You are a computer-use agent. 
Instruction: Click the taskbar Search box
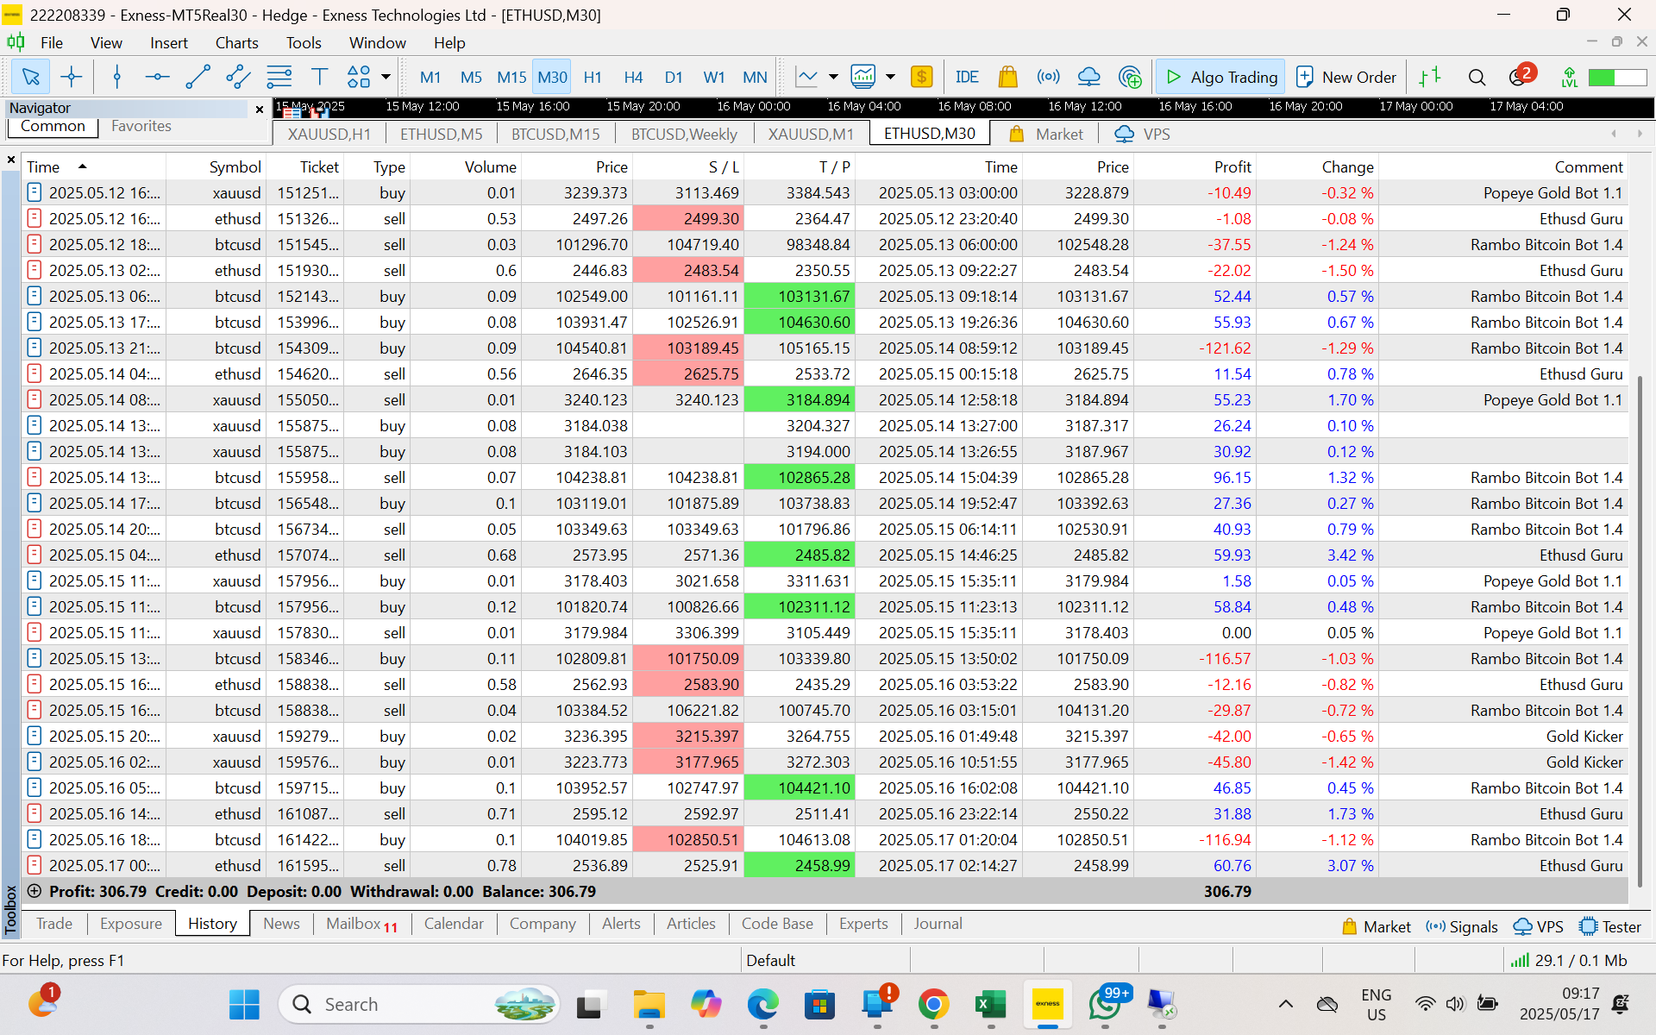[418, 1005]
